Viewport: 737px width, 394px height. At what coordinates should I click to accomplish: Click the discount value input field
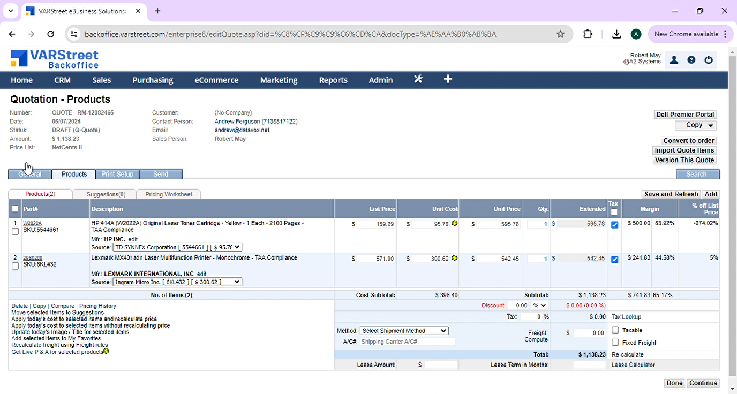tap(518, 305)
